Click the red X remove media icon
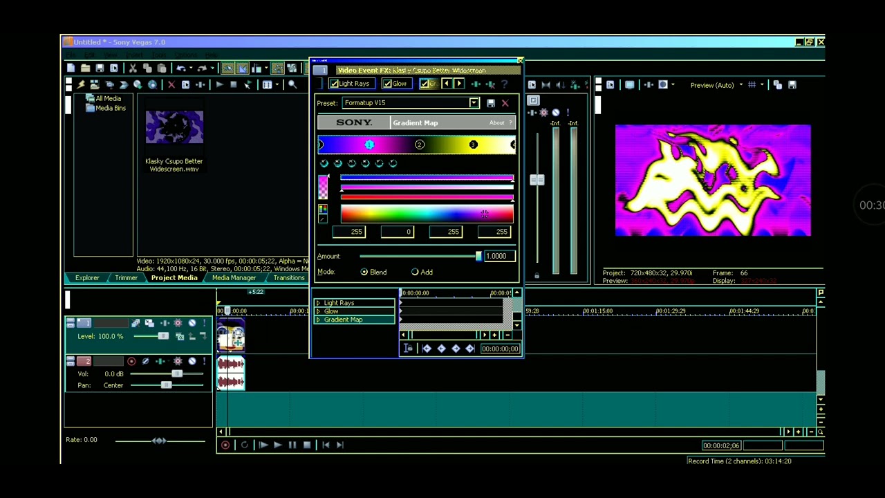 171,84
